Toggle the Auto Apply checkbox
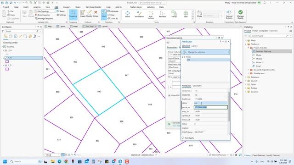The width and height of the screenshot is (294, 165). click(x=183, y=138)
